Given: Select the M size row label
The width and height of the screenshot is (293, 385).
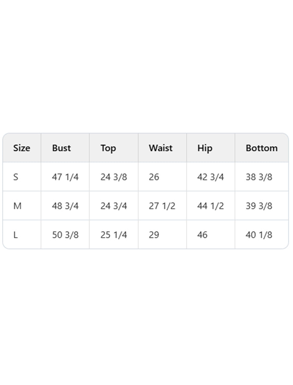Looking at the screenshot, I should (x=17, y=206).
